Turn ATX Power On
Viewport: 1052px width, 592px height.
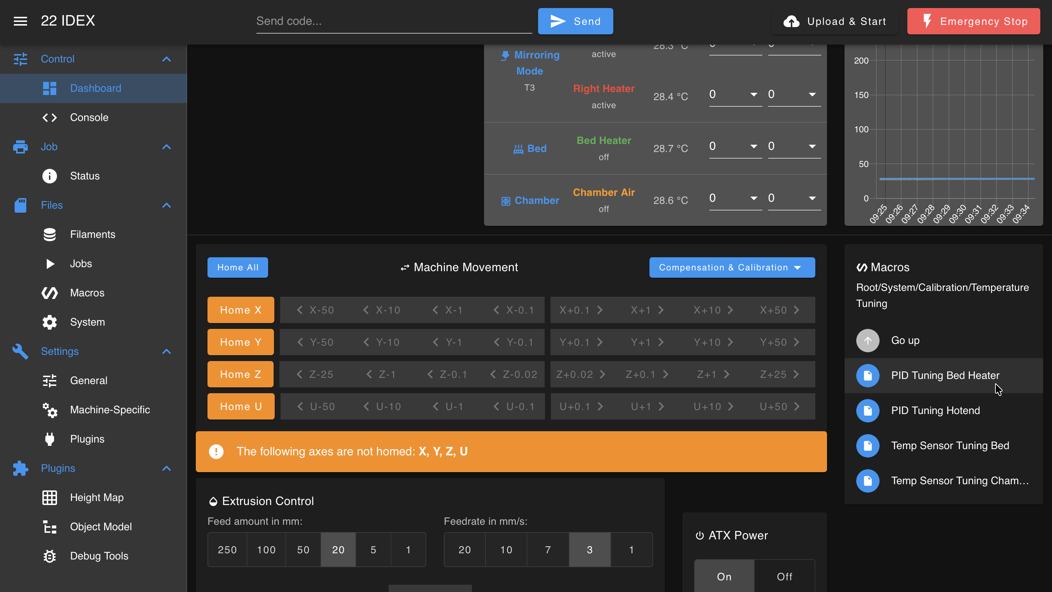(724, 577)
